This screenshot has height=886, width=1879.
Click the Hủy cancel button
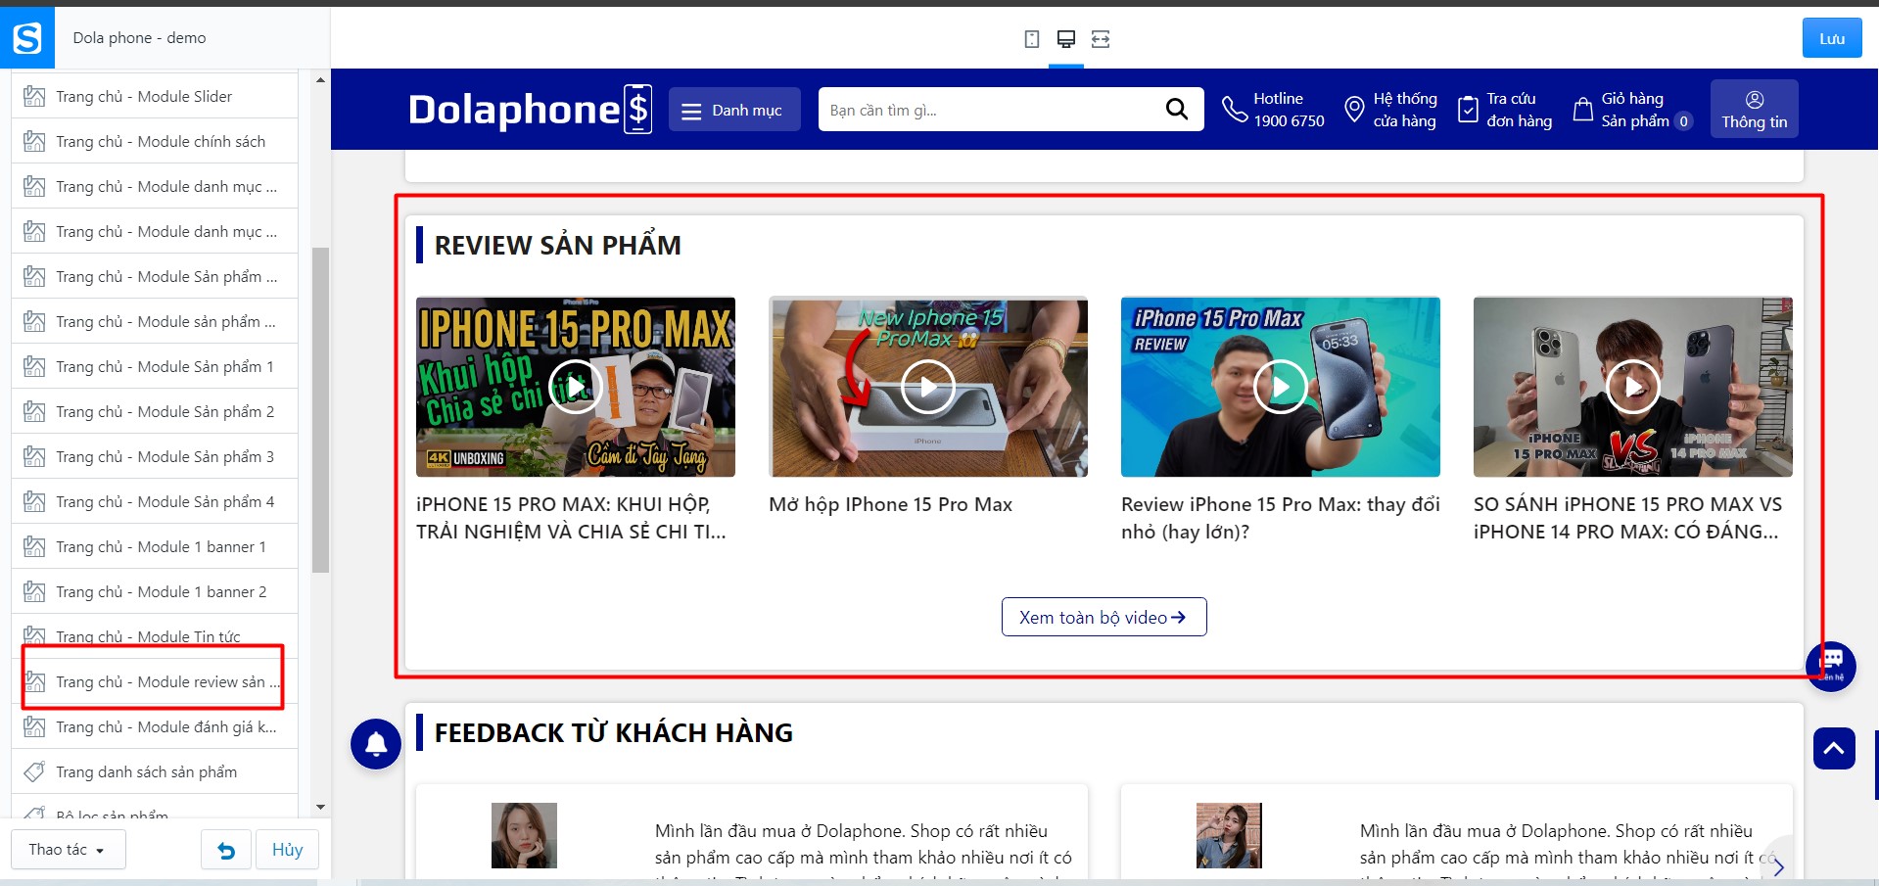pyautogui.click(x=287, y=850)
